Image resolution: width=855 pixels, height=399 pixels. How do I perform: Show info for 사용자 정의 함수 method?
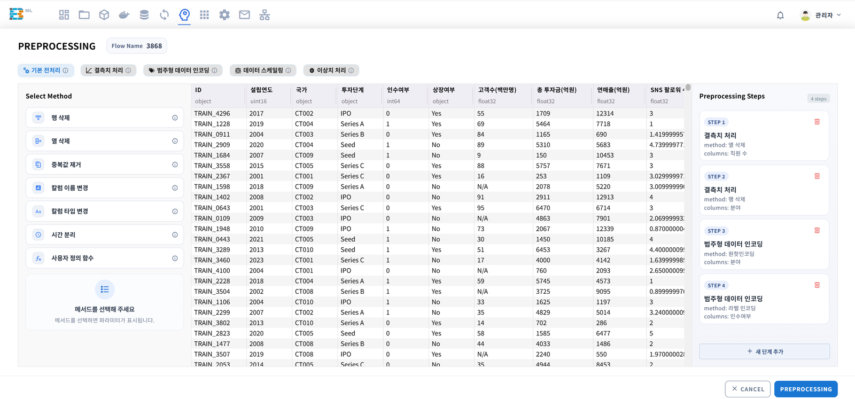[175, 259]
